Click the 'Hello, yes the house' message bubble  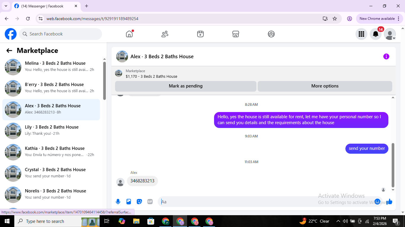(x=301, y=120)
